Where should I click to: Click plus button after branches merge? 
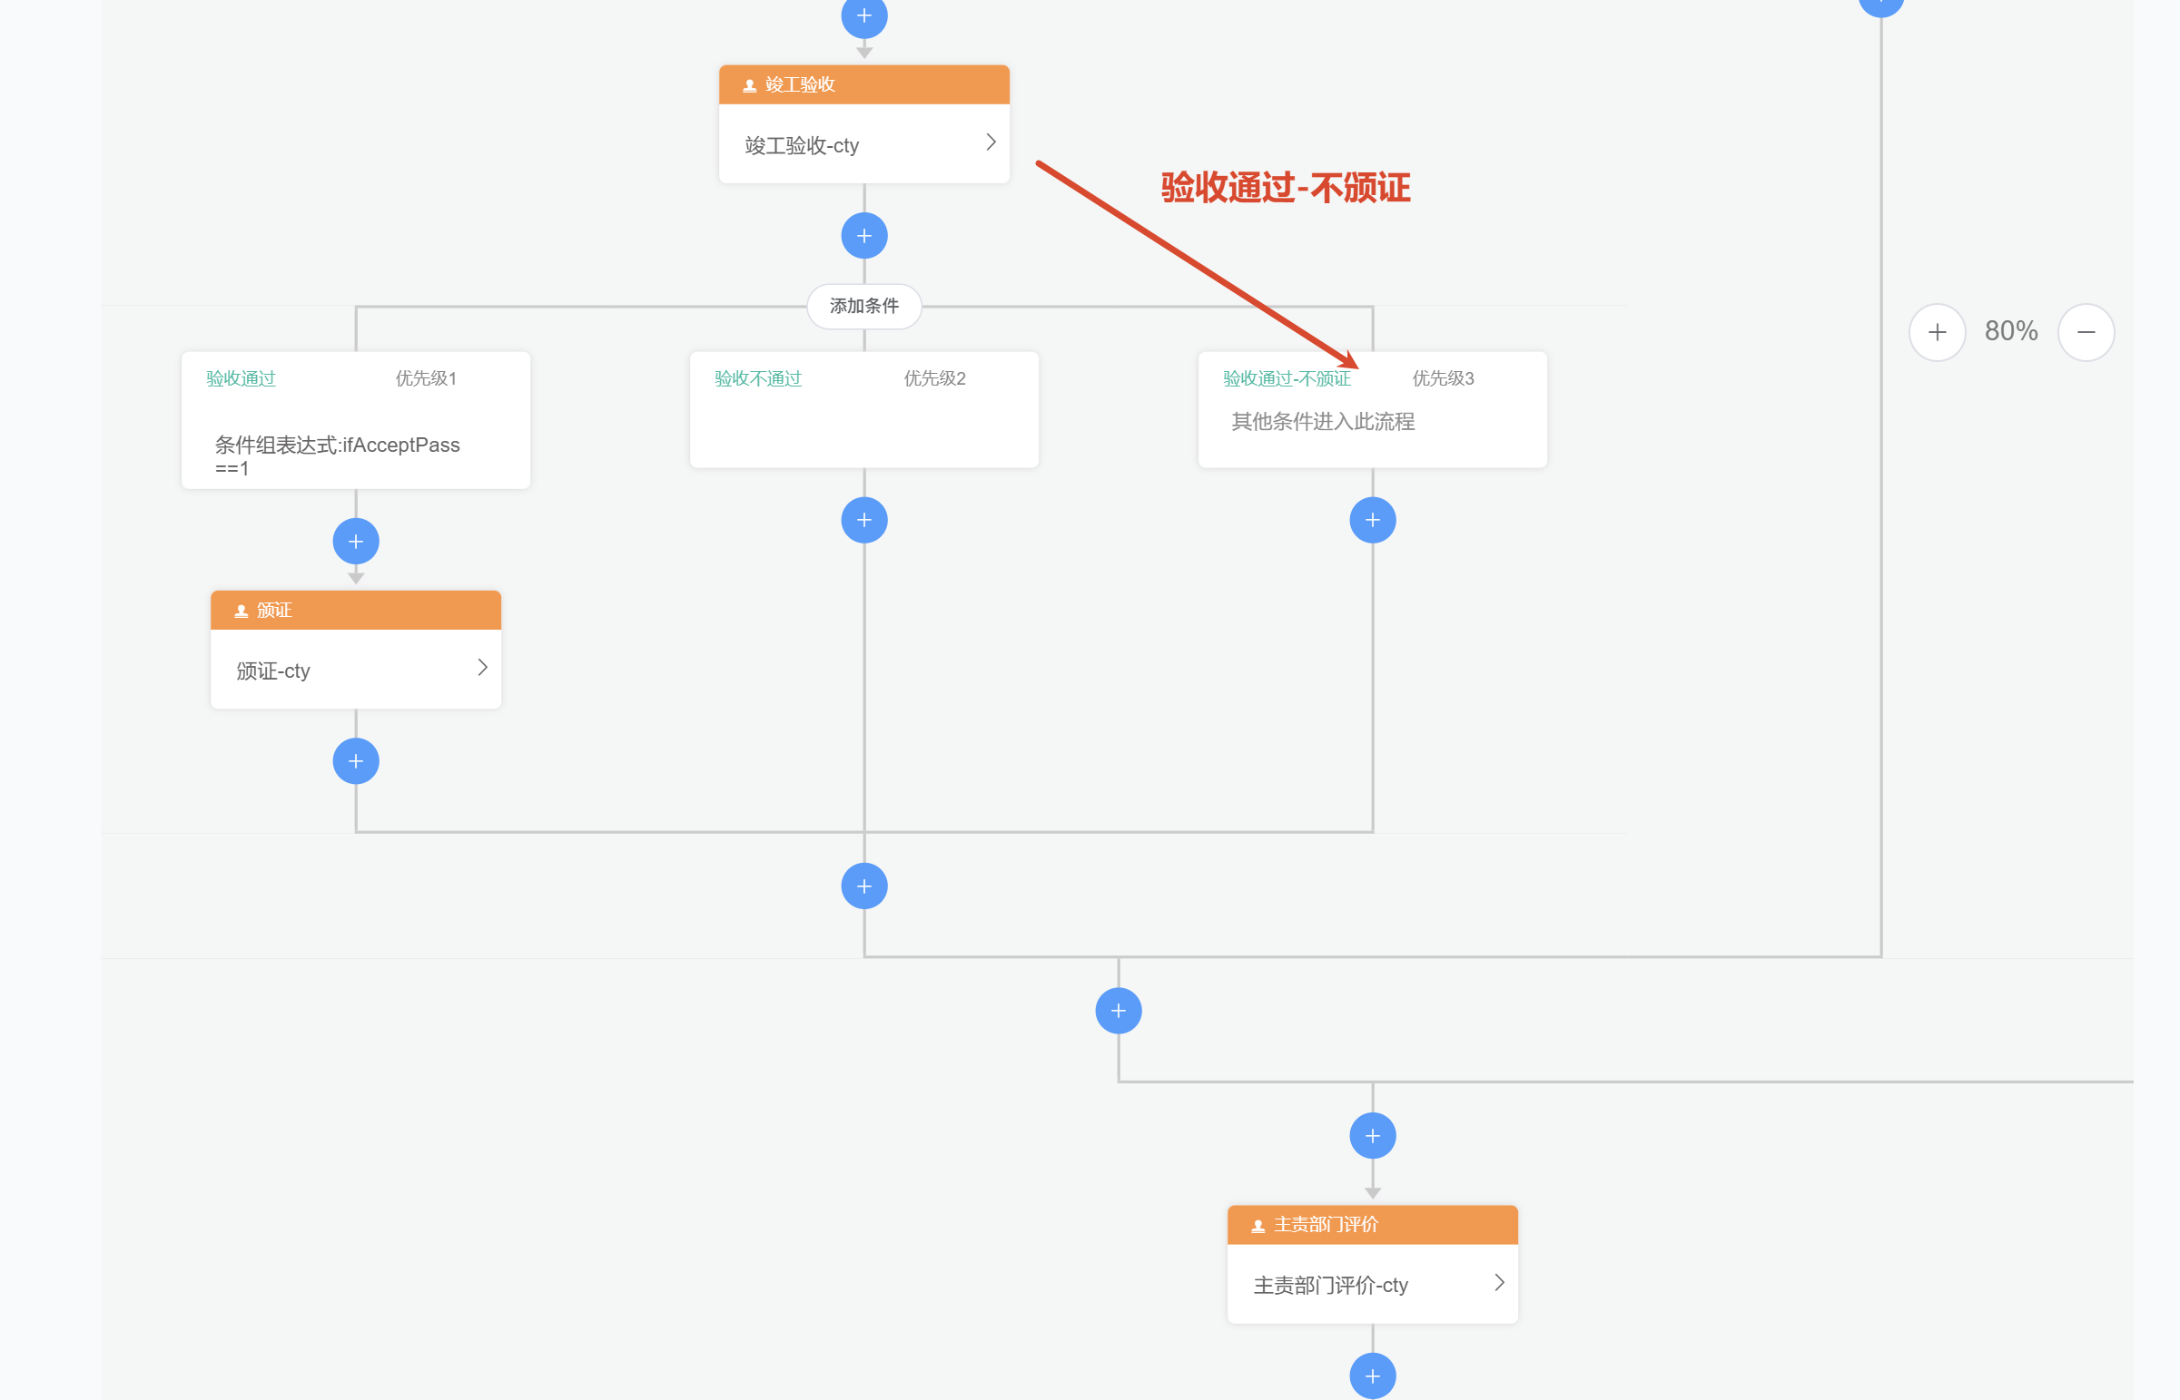[x=864, y=886]
